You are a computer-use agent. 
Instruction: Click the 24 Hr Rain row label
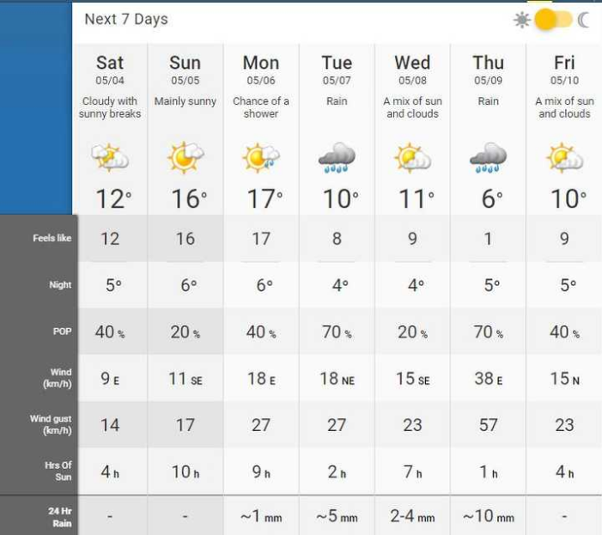(x=60, y=517)
